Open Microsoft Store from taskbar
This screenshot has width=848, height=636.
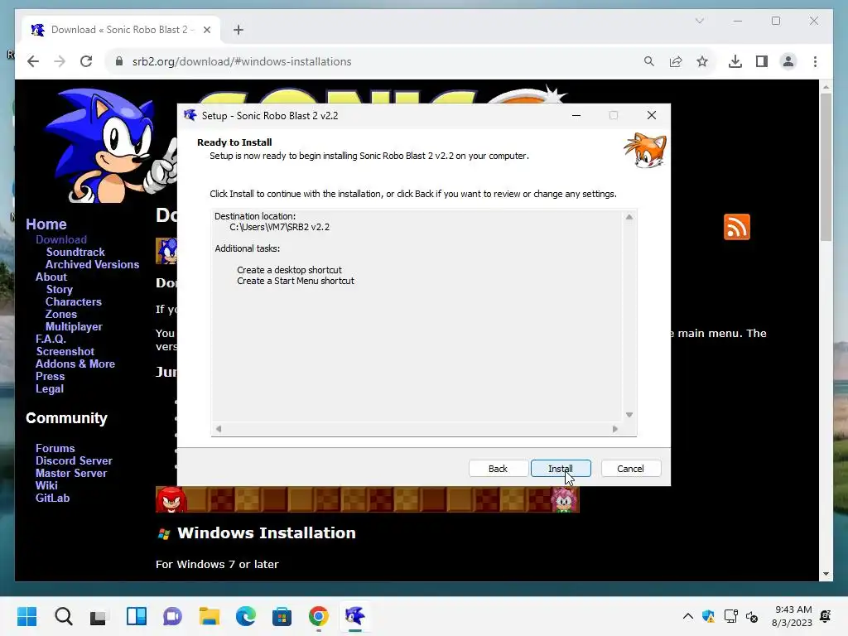[x=282, y=616]
